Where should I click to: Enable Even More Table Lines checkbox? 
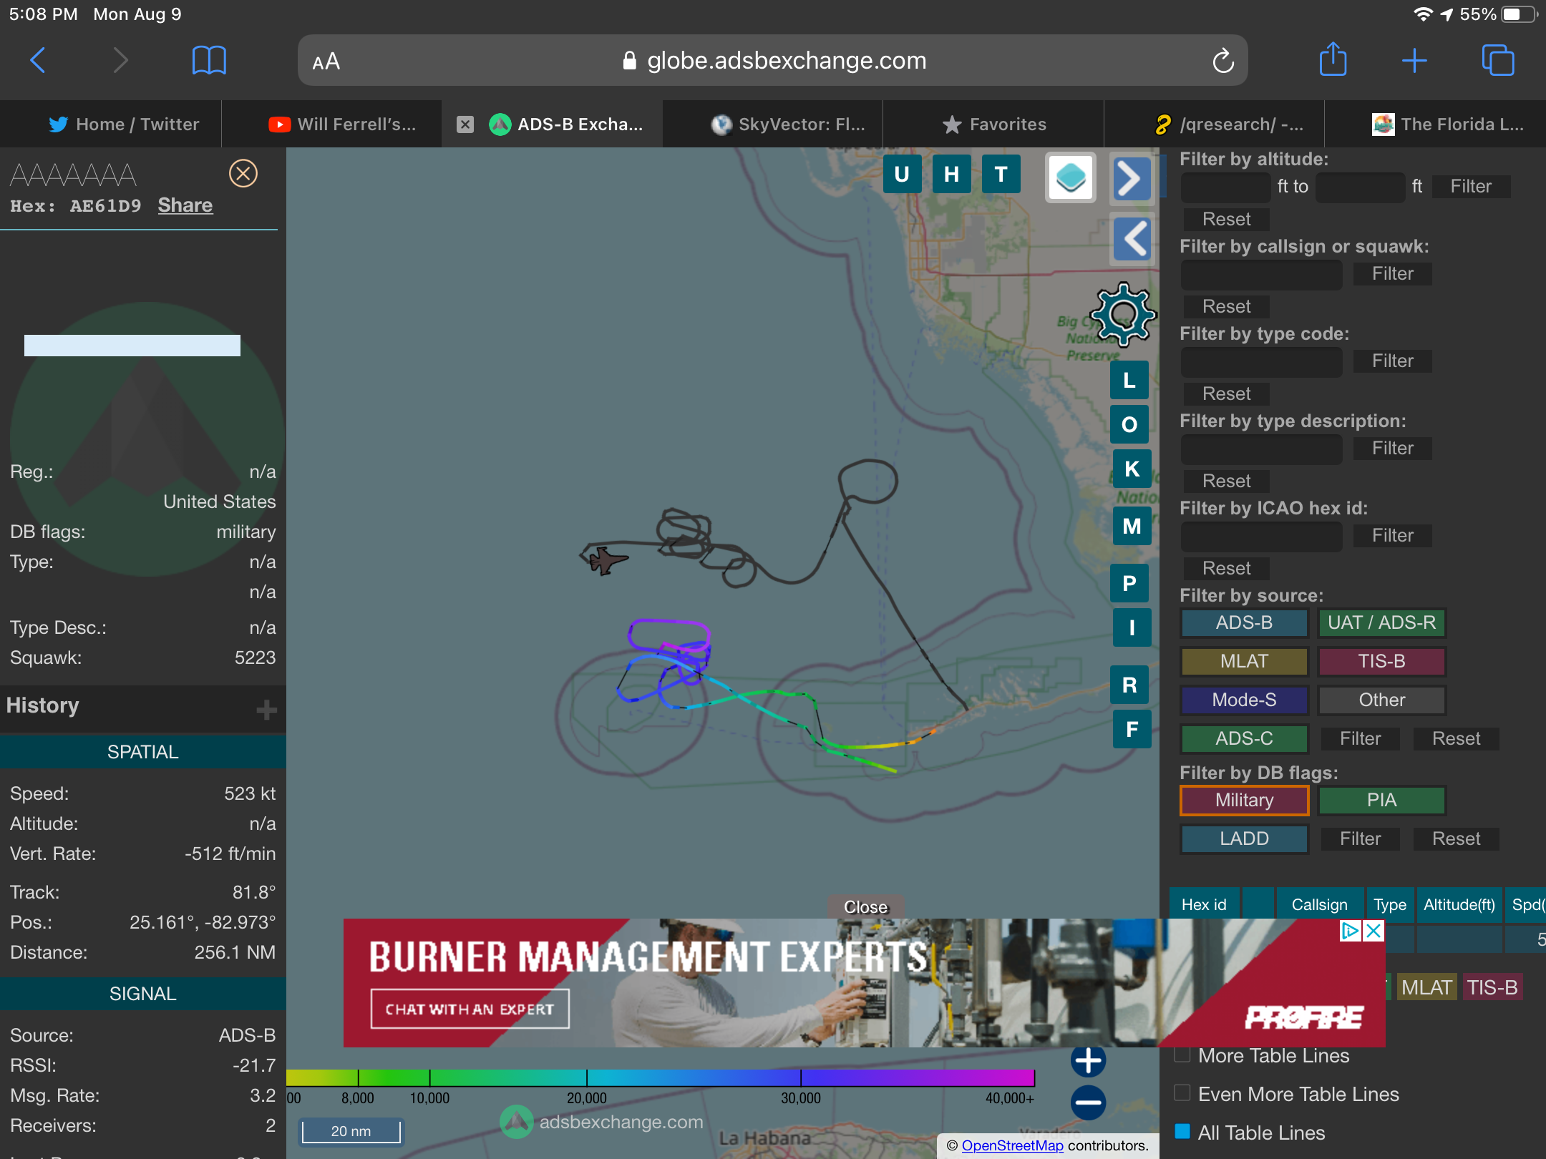(1182, 1092)
